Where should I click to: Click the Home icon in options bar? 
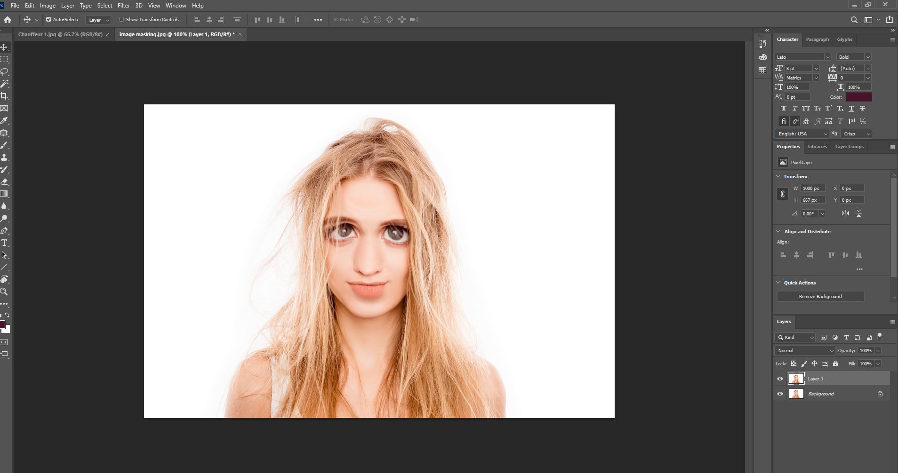(x=8, y=20)
